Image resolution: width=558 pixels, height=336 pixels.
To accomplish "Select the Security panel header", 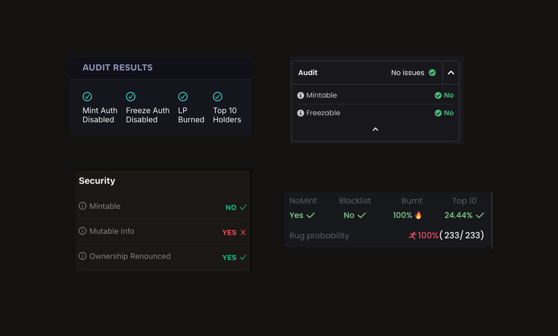I will (x=97, y=181).
